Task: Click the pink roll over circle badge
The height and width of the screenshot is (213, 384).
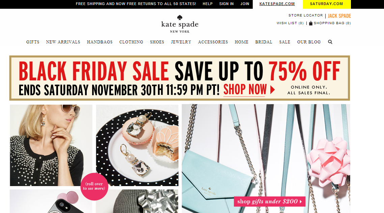Action: (x=94, y=187)
